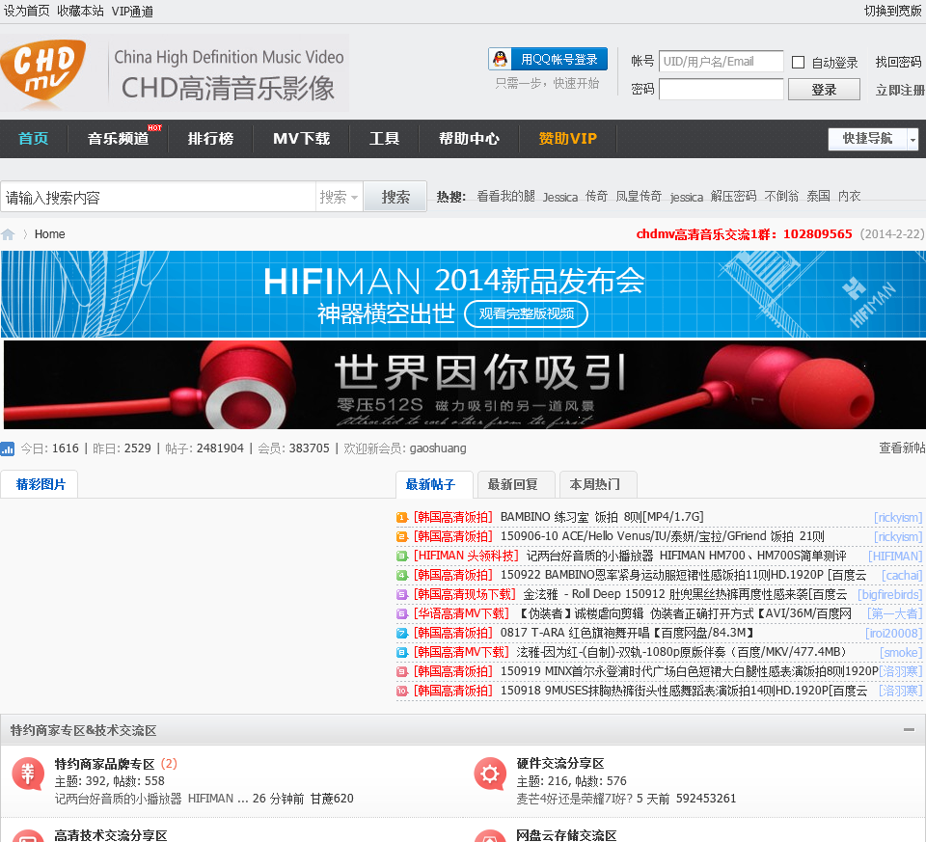
Task: Switch to 最新回复 tab
Action: (x=516, y=485)
